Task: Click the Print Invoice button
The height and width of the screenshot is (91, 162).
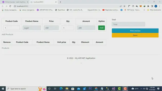Action: tap(135, 31)
